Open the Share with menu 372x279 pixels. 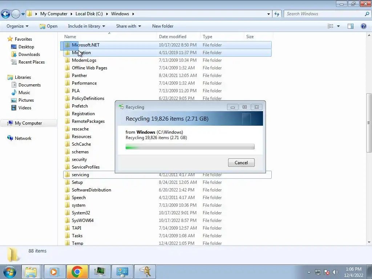128,26
